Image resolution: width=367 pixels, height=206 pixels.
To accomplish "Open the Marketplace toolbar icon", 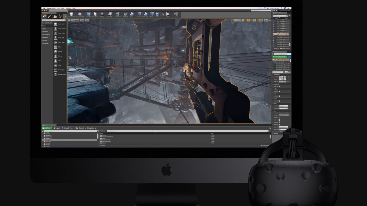I will pos(95,15).
